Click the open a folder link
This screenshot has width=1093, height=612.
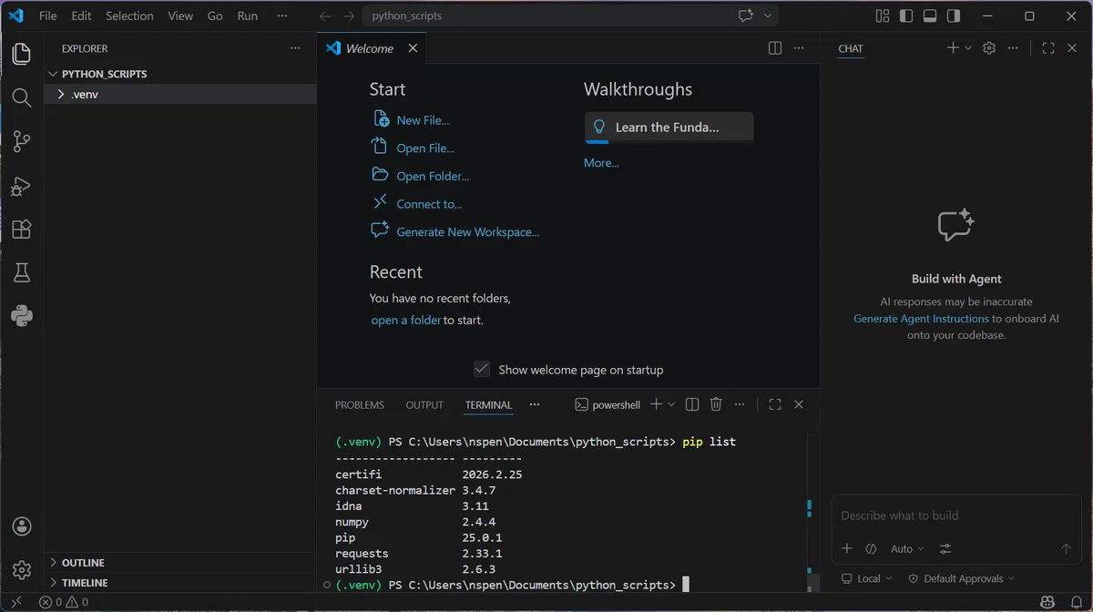pos(406,321)
